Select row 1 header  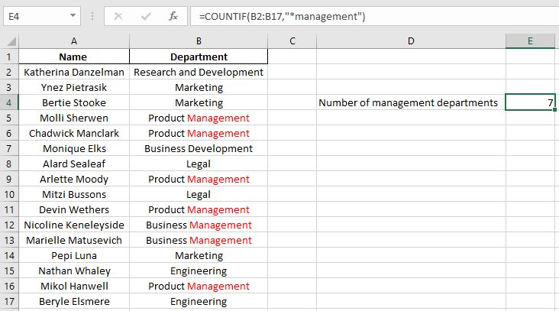point(9,57)
